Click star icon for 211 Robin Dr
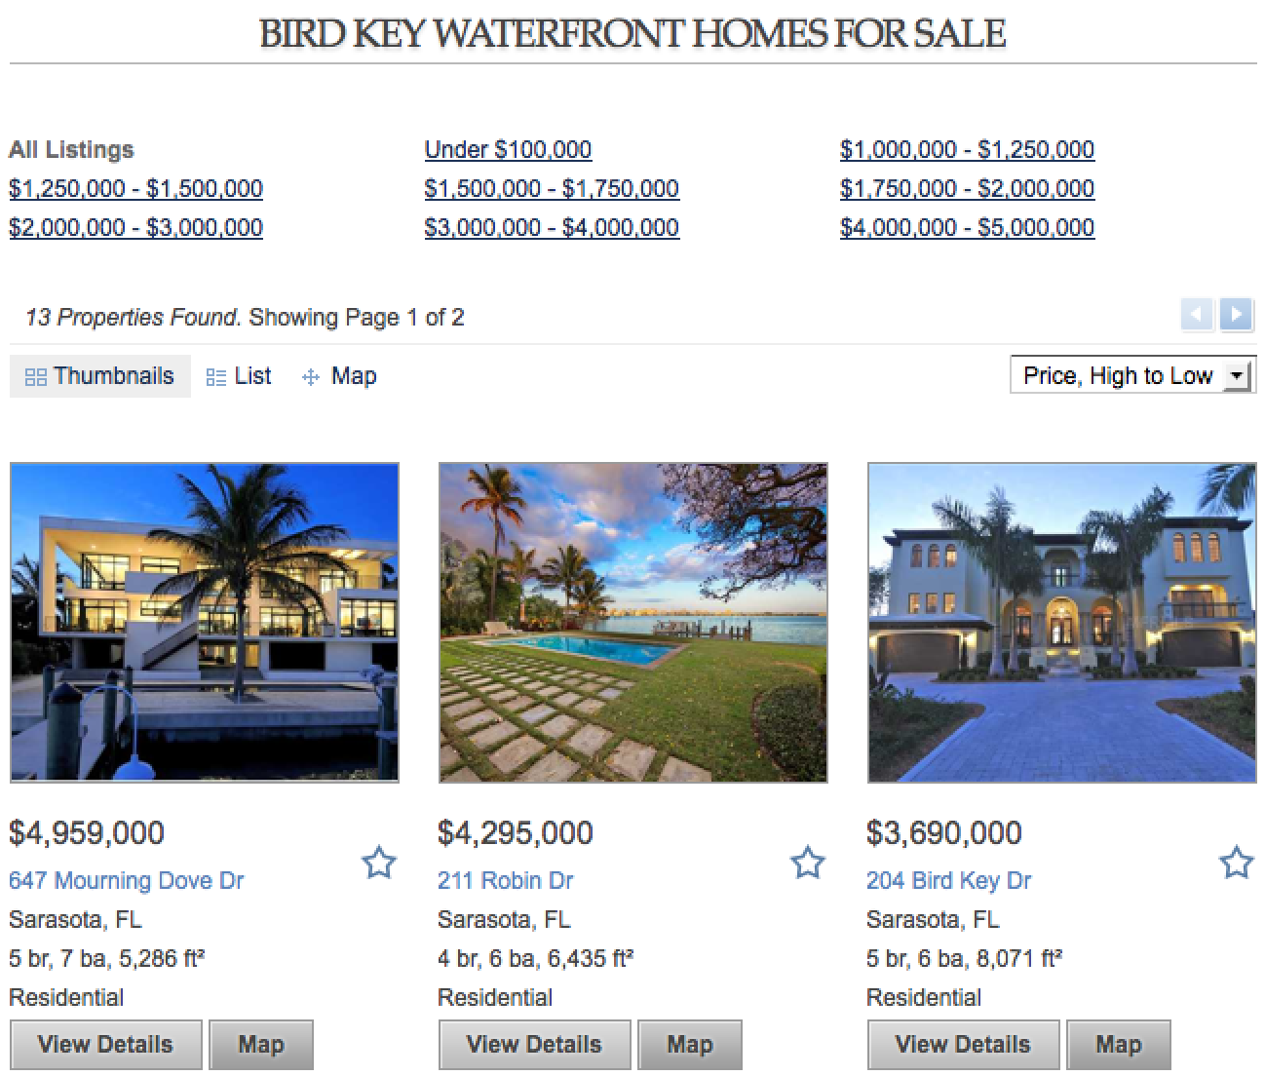 [808, 863]
